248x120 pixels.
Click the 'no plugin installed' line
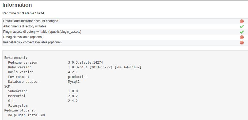click(x=26, y=115)
